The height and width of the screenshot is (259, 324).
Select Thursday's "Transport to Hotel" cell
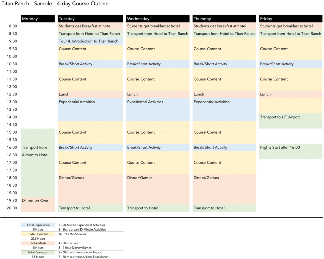(x=224, y=208)
